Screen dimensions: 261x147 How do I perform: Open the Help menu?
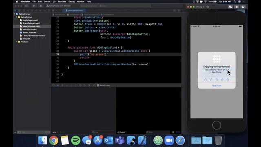pyautogui.click(x=89, y=2)
